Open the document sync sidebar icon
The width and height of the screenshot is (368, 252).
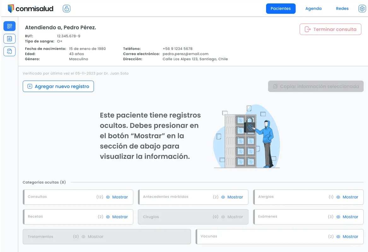[9, 51]
